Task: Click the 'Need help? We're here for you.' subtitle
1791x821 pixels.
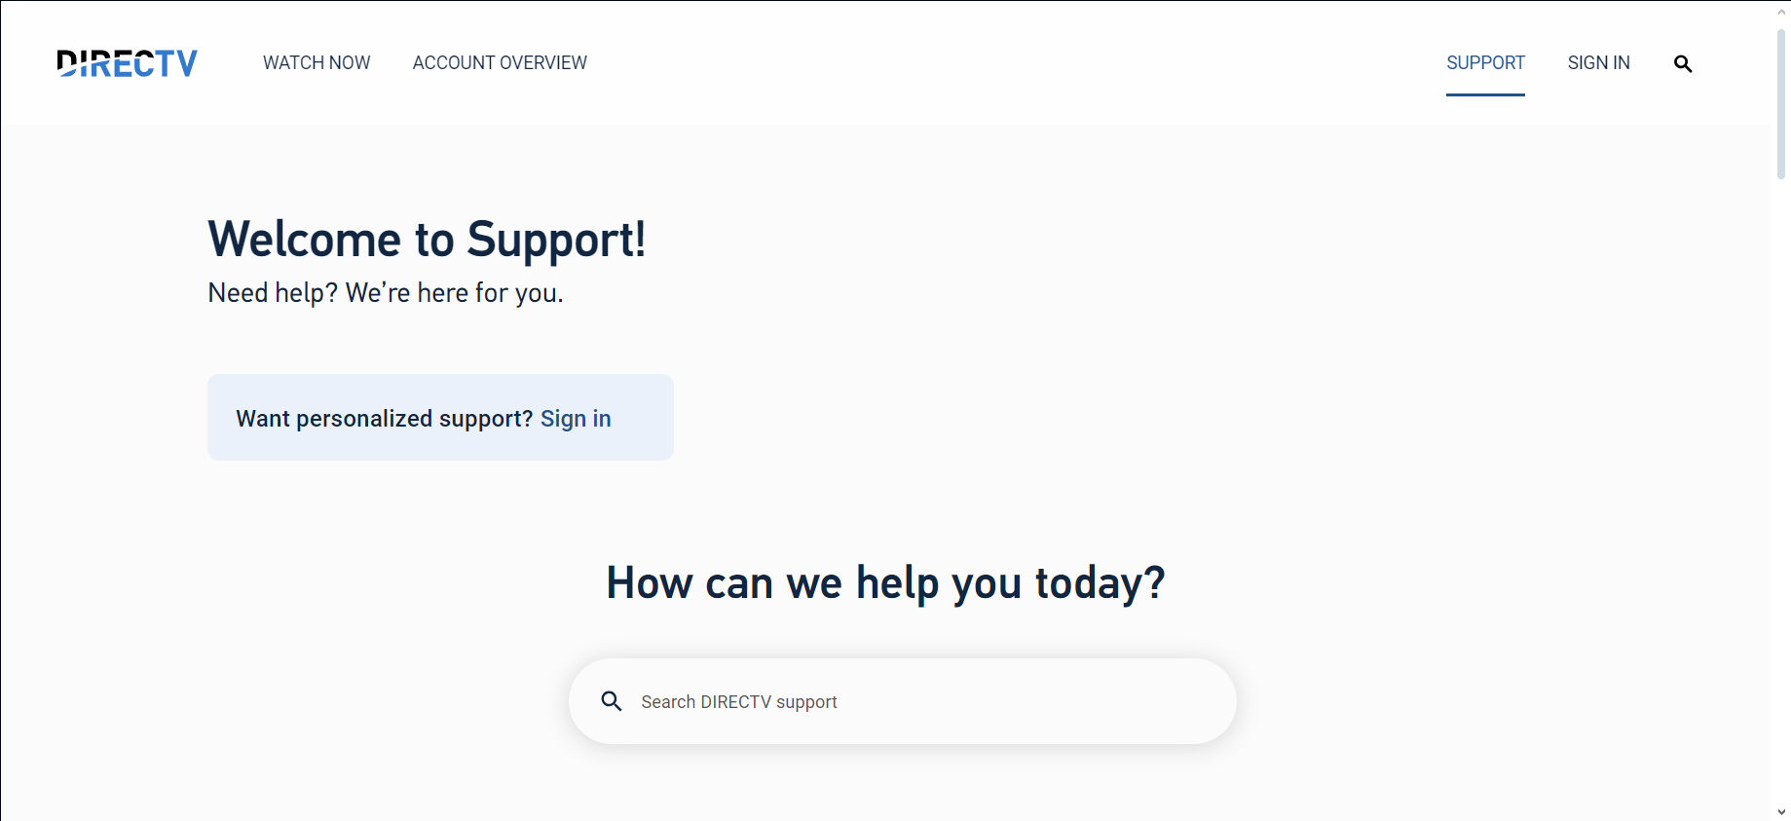Action: (x=386, y=293)
